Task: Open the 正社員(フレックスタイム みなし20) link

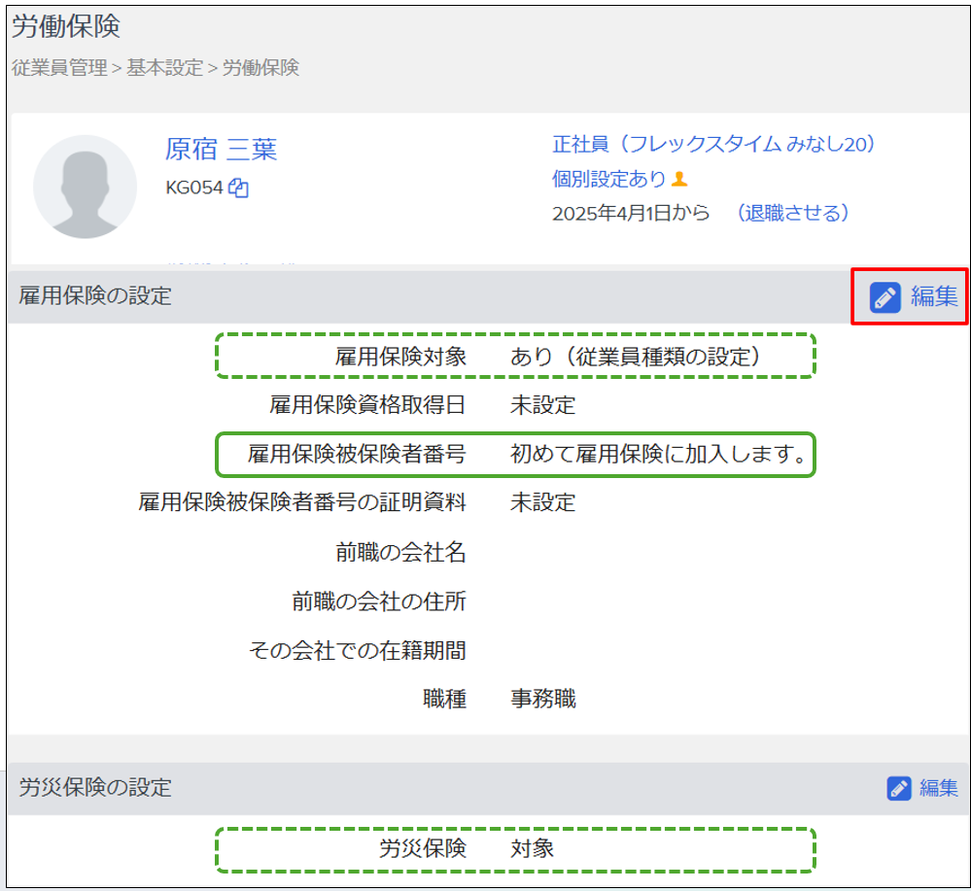Action: (714, 145)
